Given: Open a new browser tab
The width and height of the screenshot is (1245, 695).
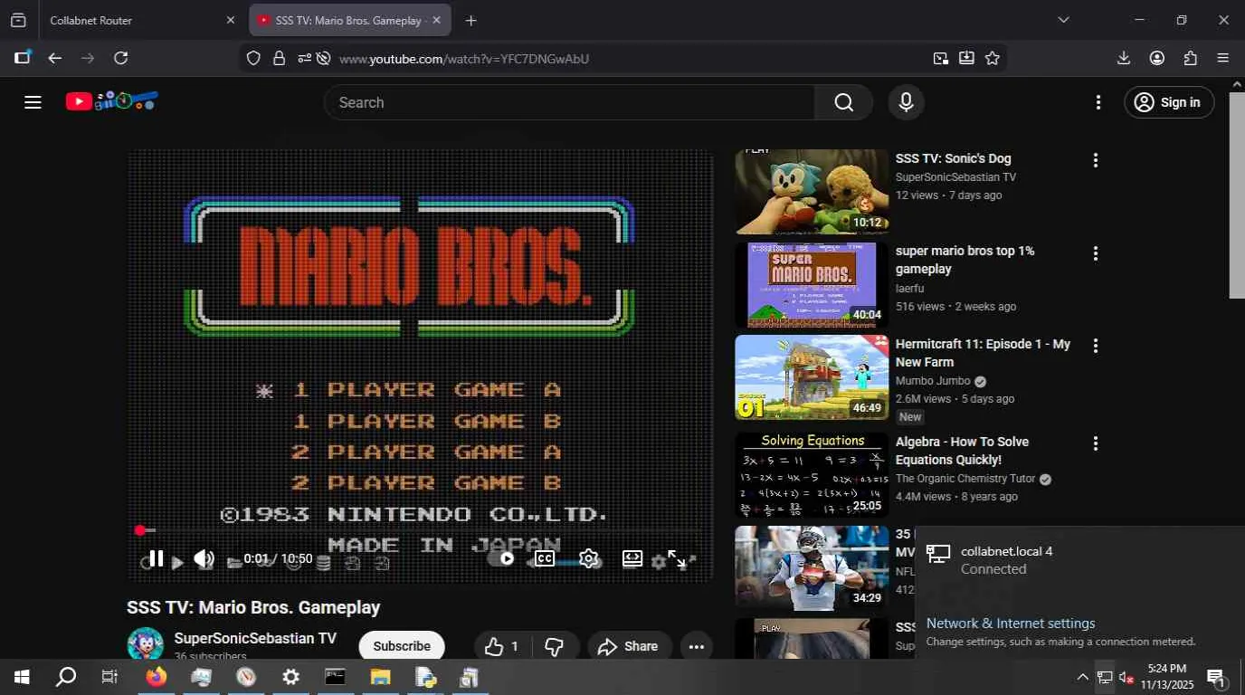Looking at the screenshot, I should click(x=470, y=20).
